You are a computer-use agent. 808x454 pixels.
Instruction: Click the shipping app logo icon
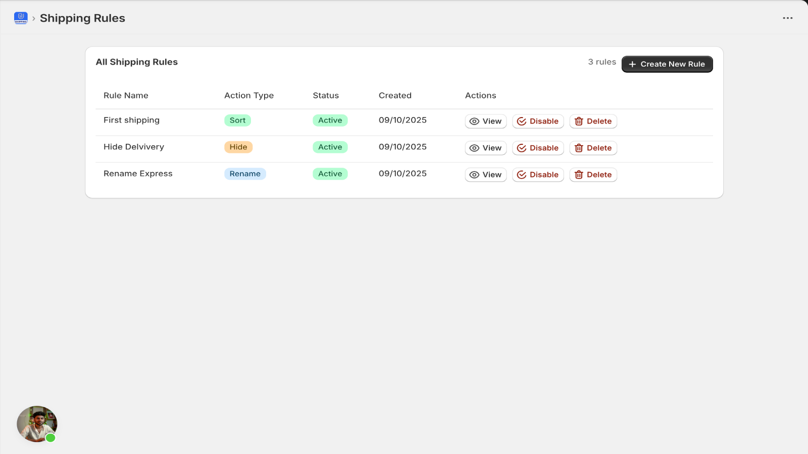click(x=21, y=18)
